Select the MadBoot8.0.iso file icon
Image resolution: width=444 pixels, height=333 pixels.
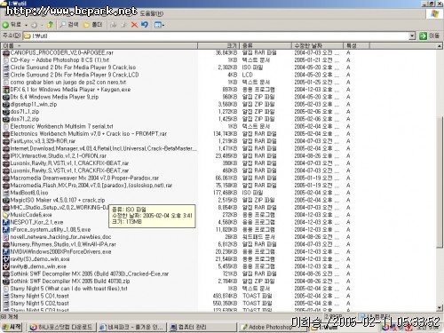tap(5, 193)
